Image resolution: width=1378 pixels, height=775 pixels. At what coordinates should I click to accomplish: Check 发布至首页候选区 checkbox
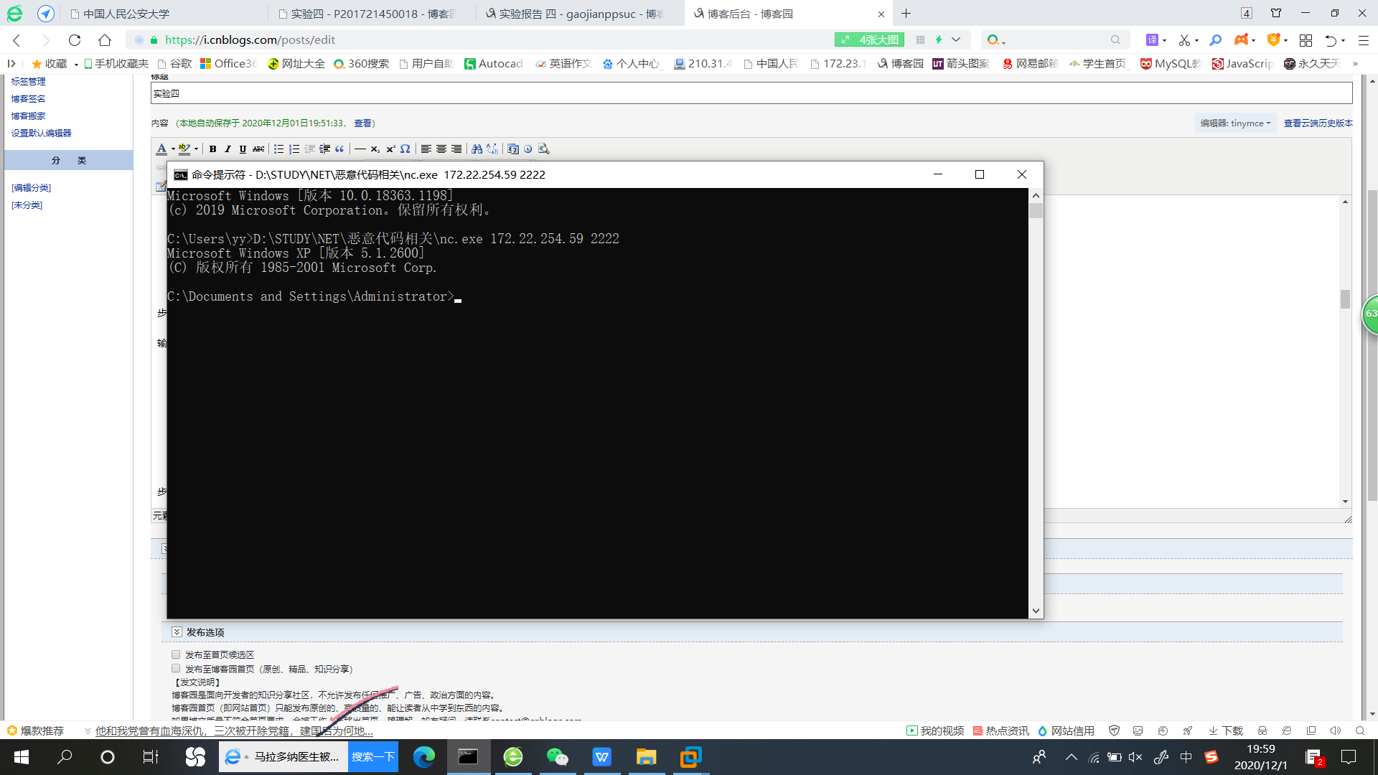(176, 654)
